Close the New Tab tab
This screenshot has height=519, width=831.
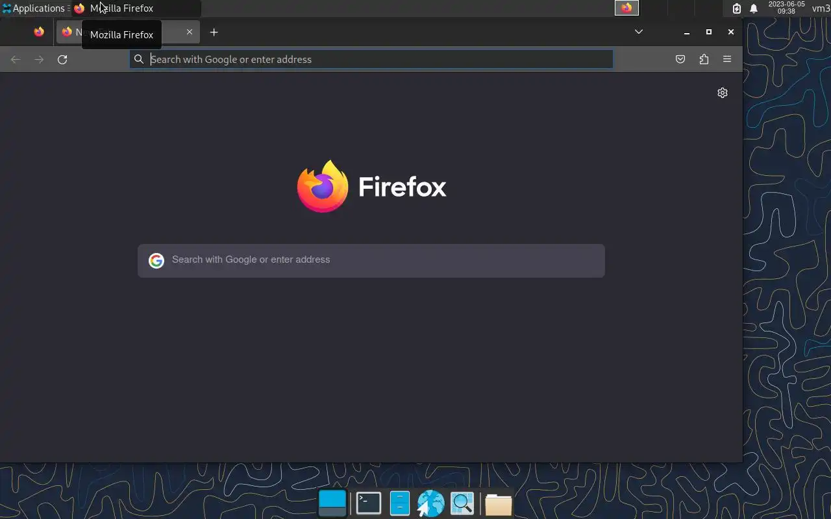[190, 32]
